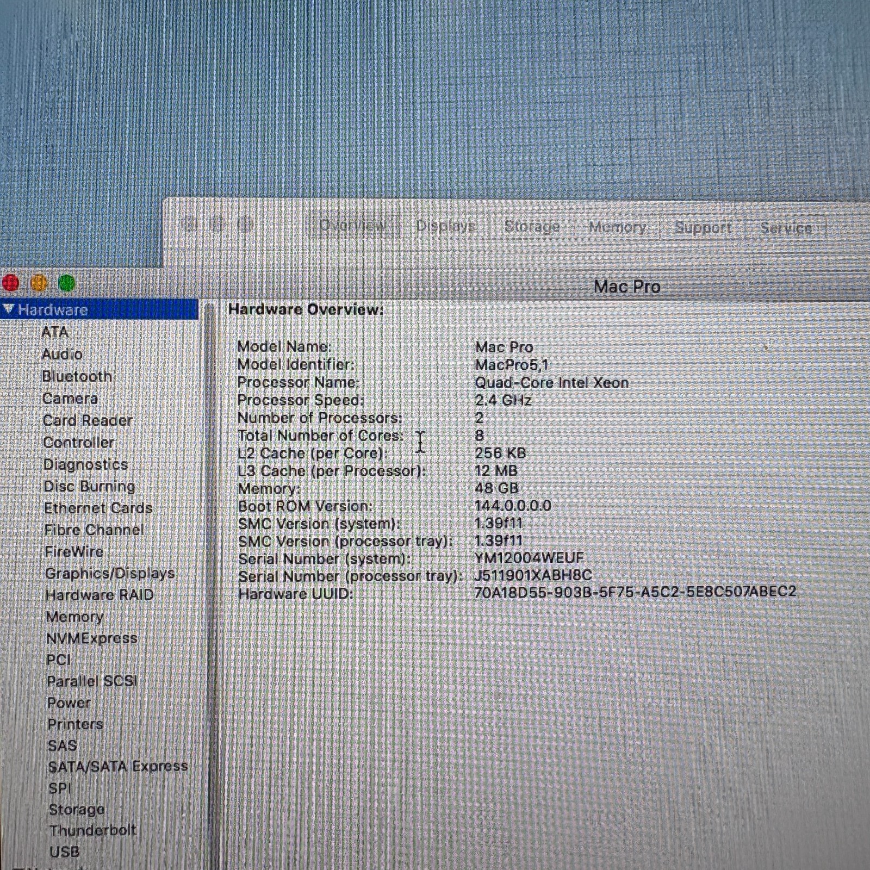Select Disc Burning entry
The height and width of the screenshot is (870, 870).
pos(90,486)
